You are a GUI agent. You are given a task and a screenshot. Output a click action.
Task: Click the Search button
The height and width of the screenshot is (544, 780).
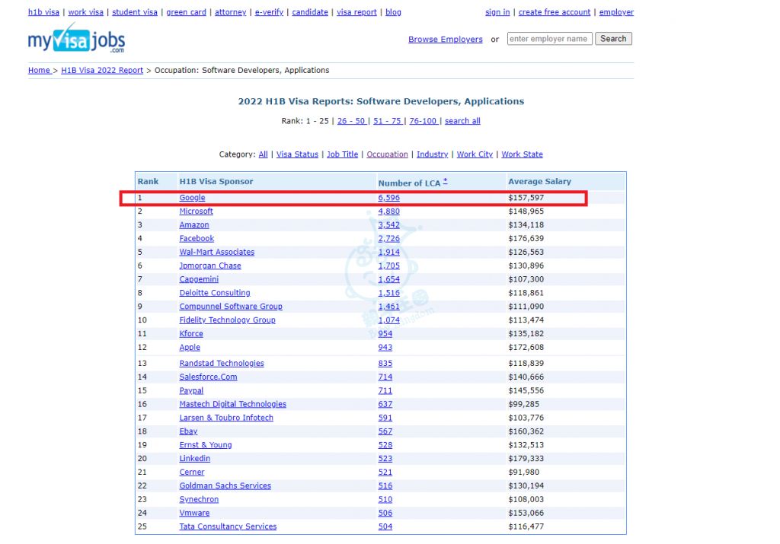(613, 39)
